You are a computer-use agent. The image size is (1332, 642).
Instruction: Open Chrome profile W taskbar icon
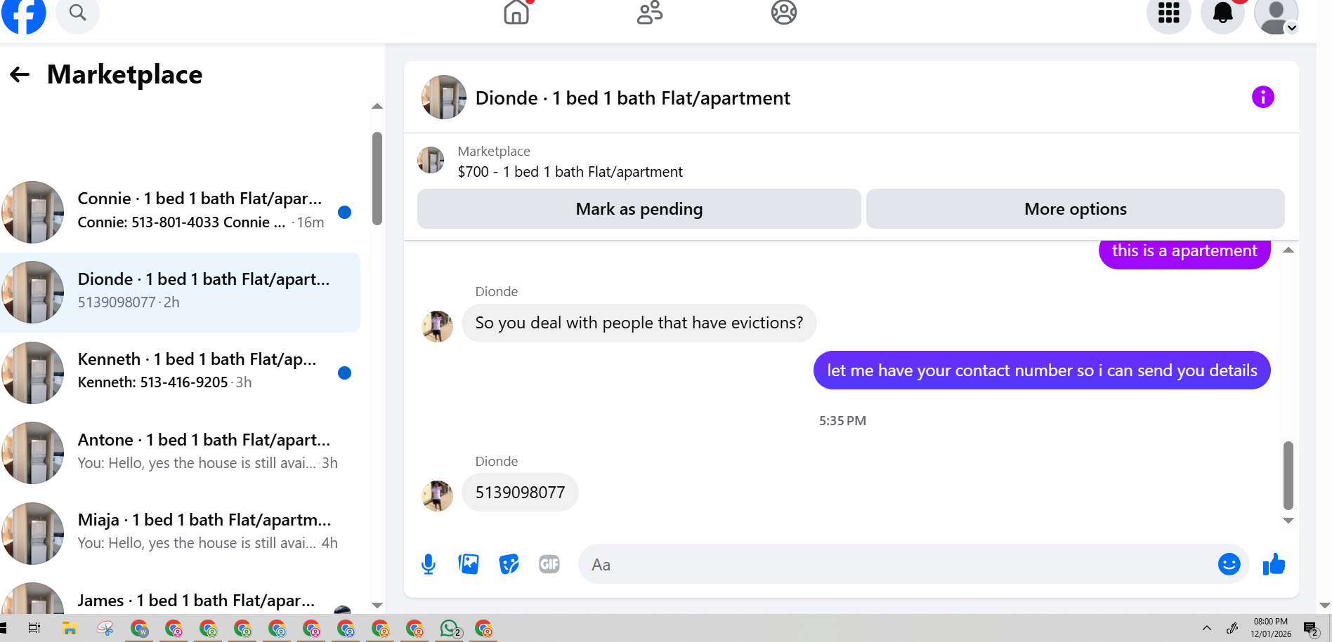(x=140, y=628)
